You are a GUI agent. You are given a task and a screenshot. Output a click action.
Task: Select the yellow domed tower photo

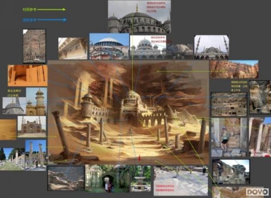click(x=36, y=101)
